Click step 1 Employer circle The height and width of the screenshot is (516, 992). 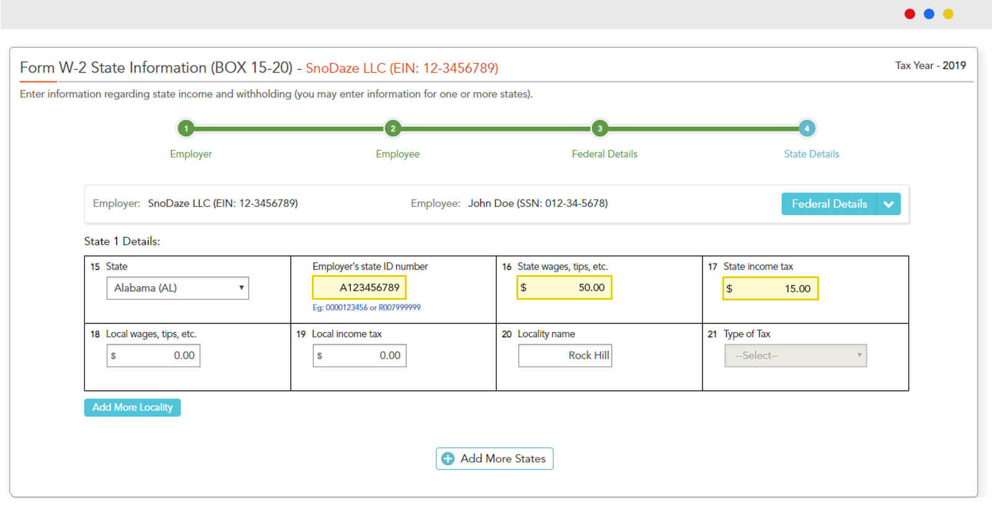coord(185,129)
